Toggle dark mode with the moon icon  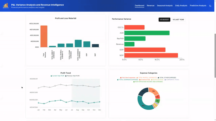click(210, 6)
